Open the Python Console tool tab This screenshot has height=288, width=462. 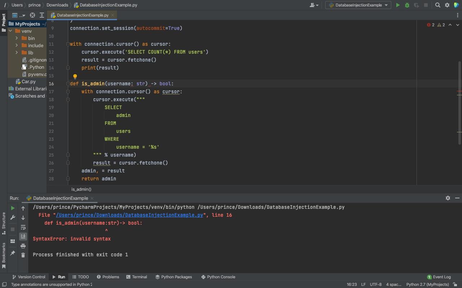click(x=218, y=277)
